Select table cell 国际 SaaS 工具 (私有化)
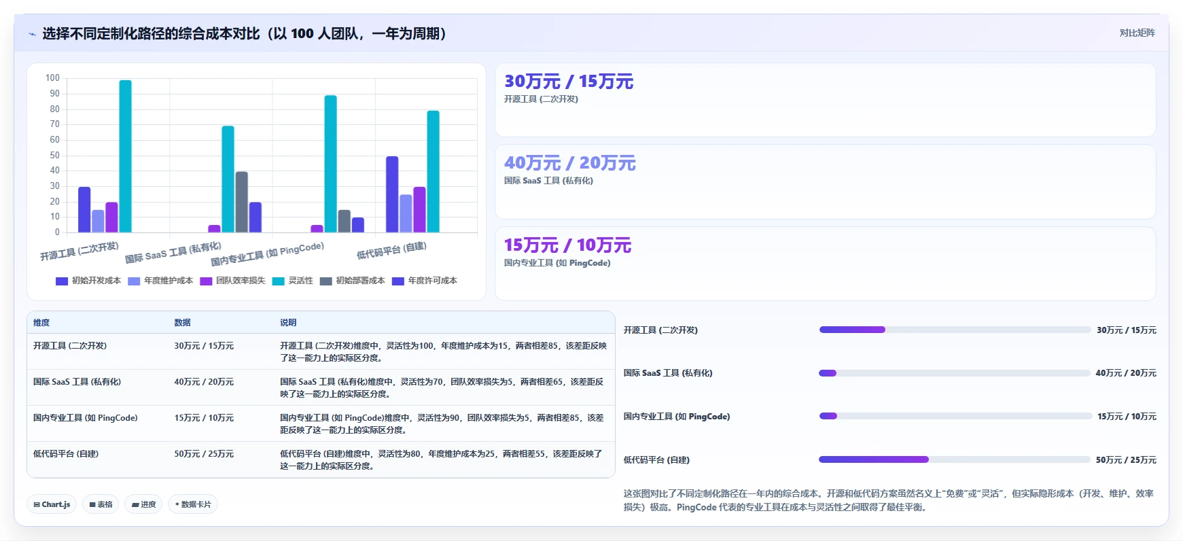Image resolution: width=1183 pixels, height=541 pixels. [77, 382]
